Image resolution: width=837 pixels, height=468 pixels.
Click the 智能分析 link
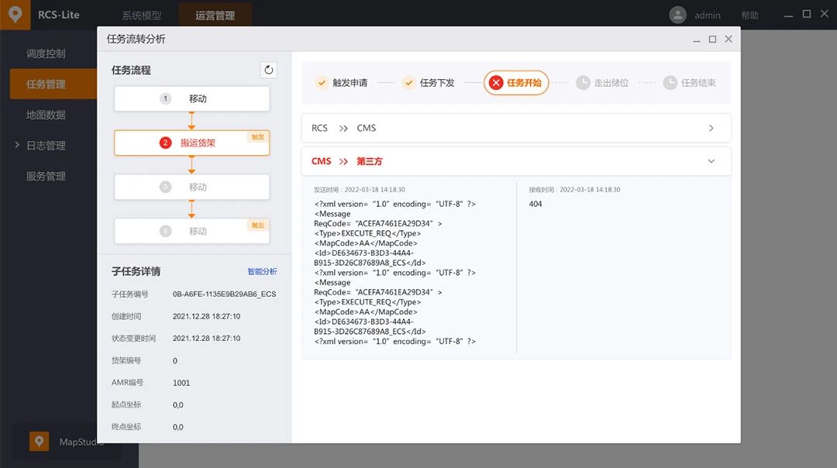tap(262, 271)
